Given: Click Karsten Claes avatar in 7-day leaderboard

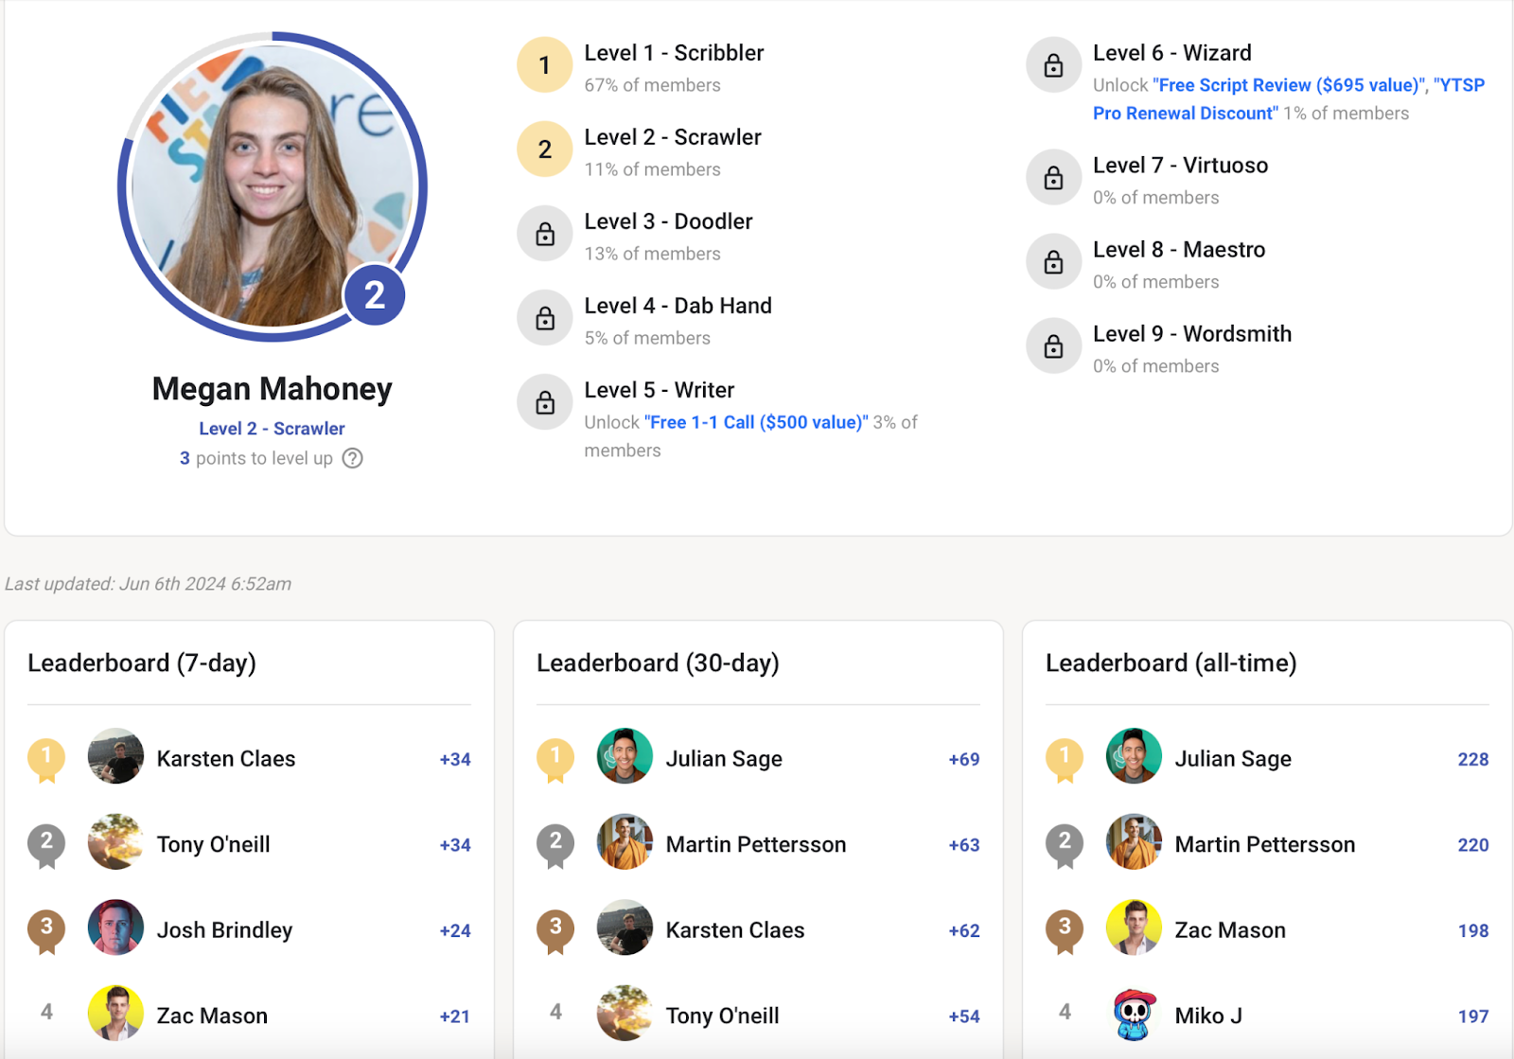Looking at the screenshot, I should click(115, 756).
